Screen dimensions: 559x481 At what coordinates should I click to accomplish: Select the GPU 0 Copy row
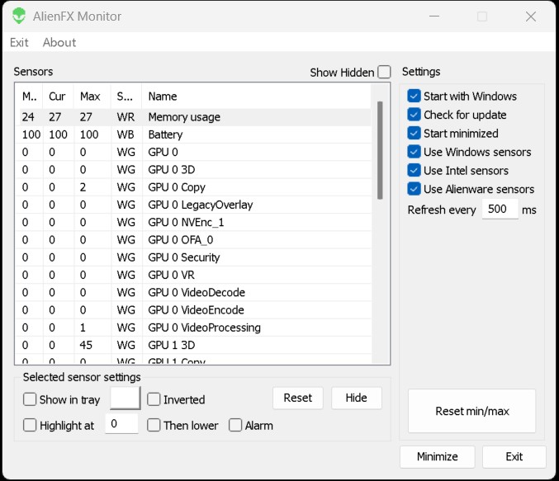(x=193, y=187)
